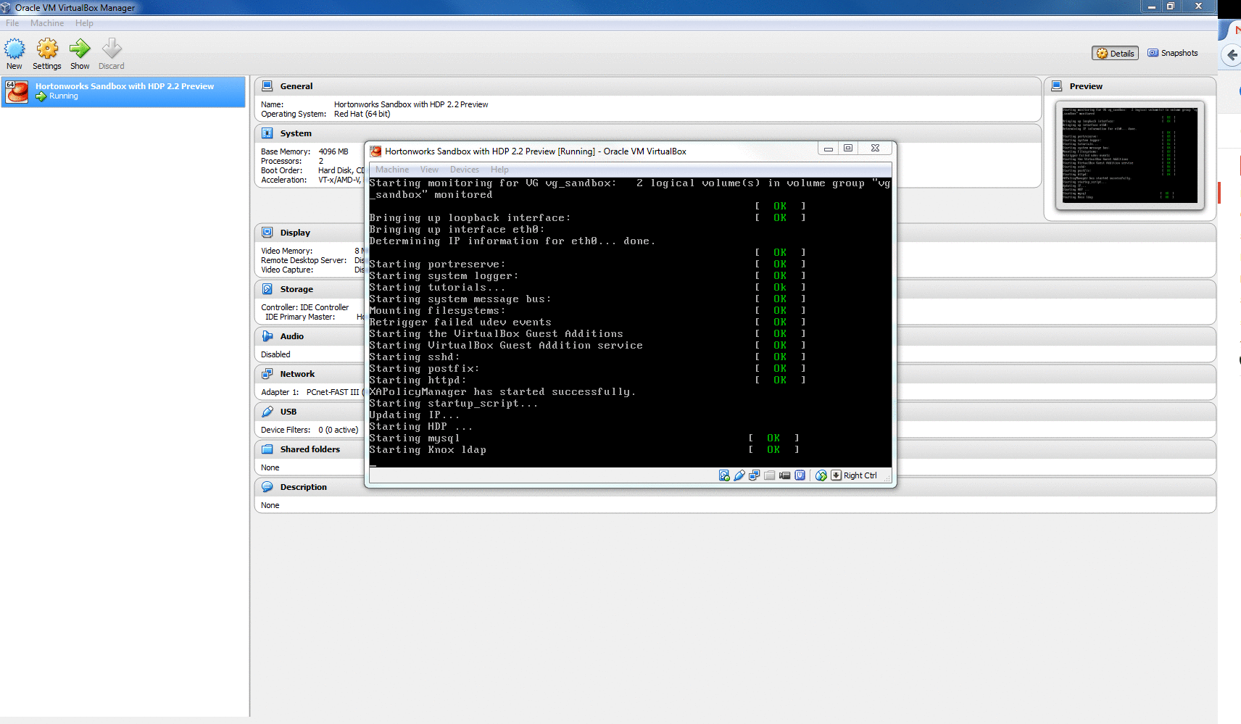Open the View menu in the VM window

pyautogui.click(x=429, y=170)
